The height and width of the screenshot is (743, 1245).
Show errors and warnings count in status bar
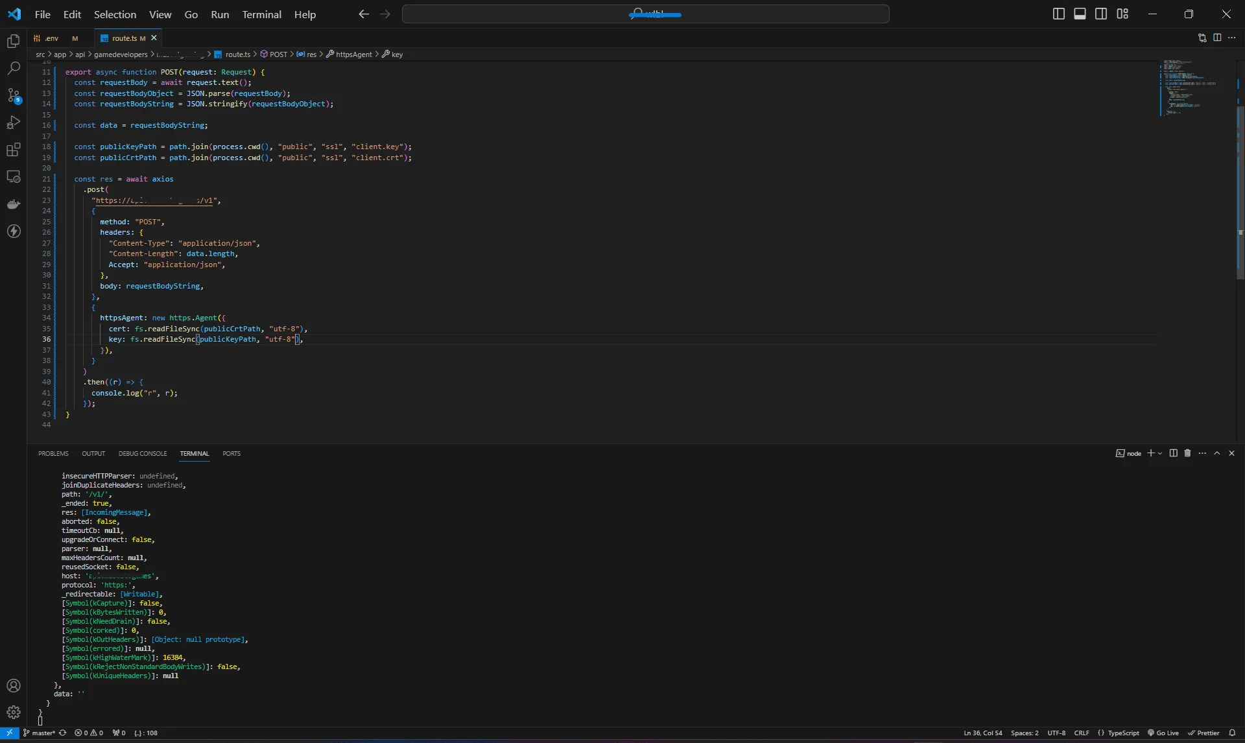pyautogui.click(x=89, y=733)
